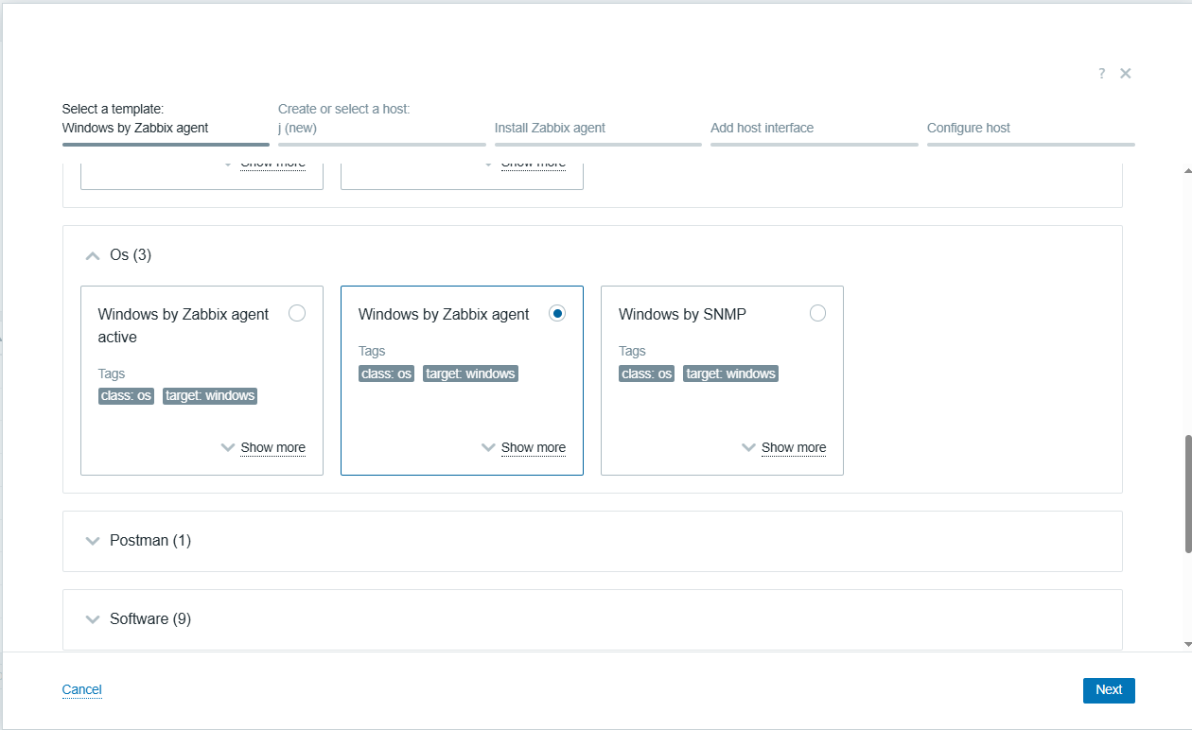
Task: Go to Configure host step
Action: 1031,129
